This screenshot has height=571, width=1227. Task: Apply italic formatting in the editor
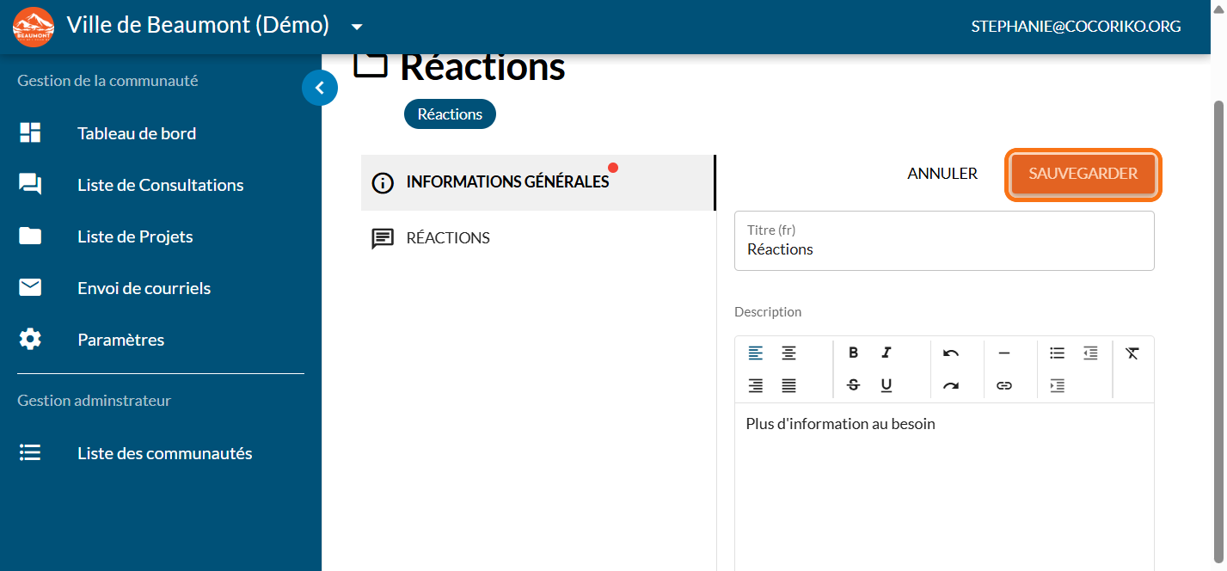[x=887, y=353]
